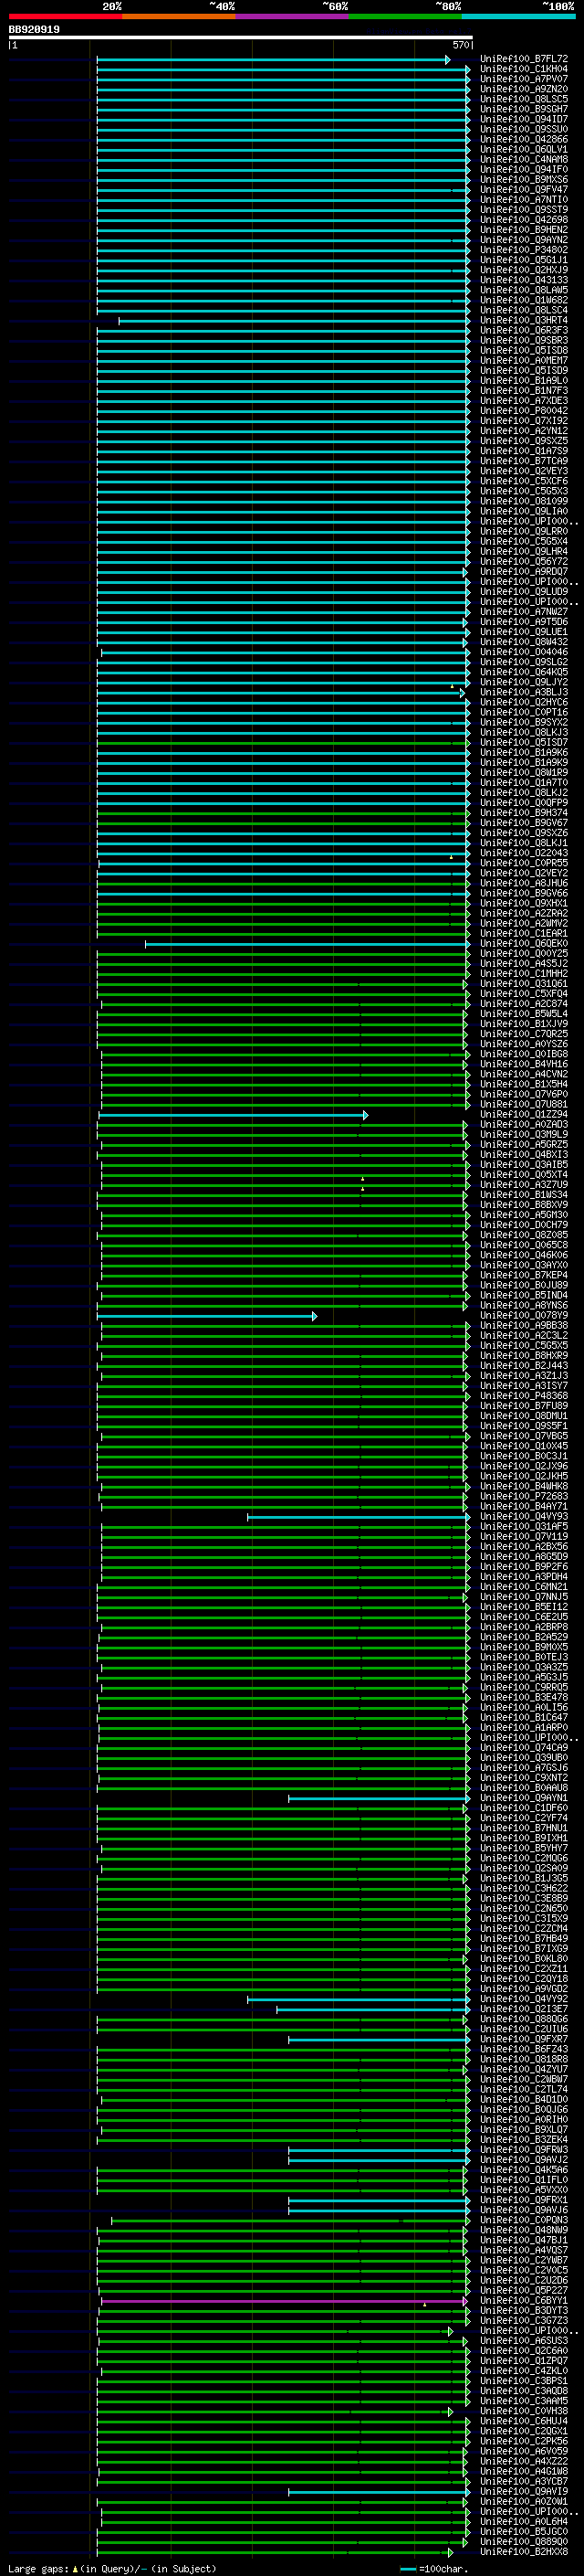Select the UniRef100_Q1W682 label
Screen dimensions: 584x2576
point(524,301)
